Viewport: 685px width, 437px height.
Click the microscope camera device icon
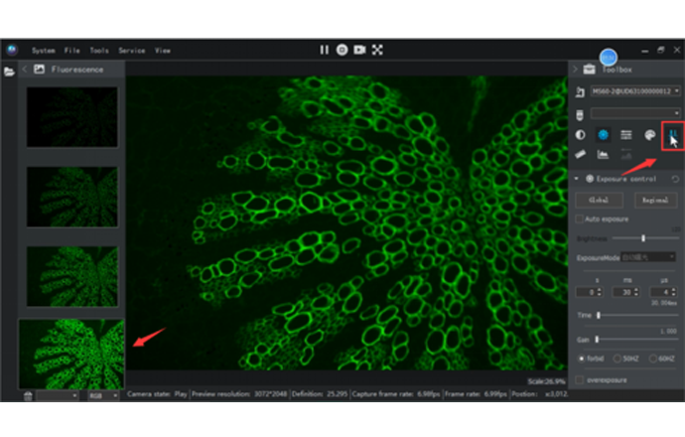(x=580, y=91)
